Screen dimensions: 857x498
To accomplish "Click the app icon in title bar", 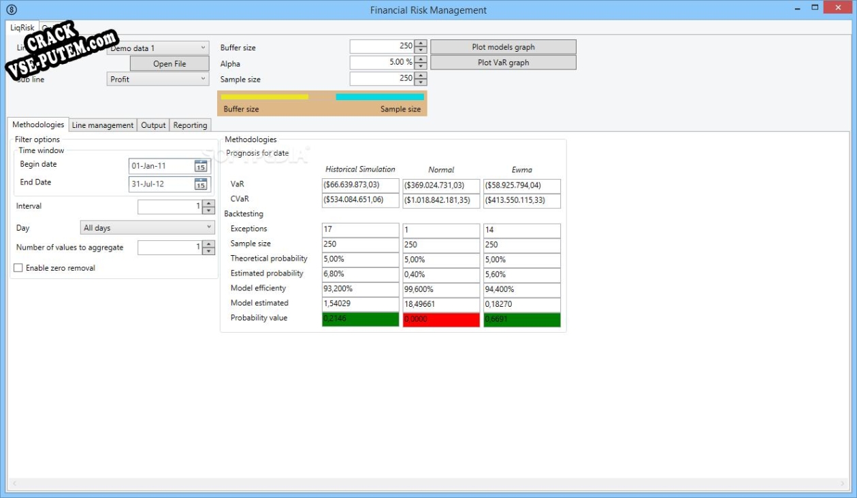I will point(10,10).
